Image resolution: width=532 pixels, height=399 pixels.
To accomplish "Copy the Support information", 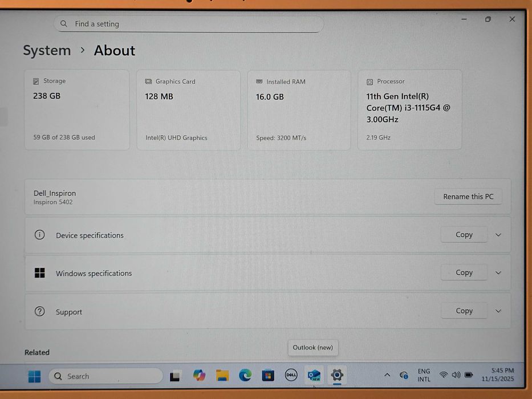I will (x=464, y=311).
